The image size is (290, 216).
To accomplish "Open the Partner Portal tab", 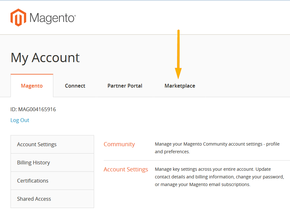I will pos(125,86).
